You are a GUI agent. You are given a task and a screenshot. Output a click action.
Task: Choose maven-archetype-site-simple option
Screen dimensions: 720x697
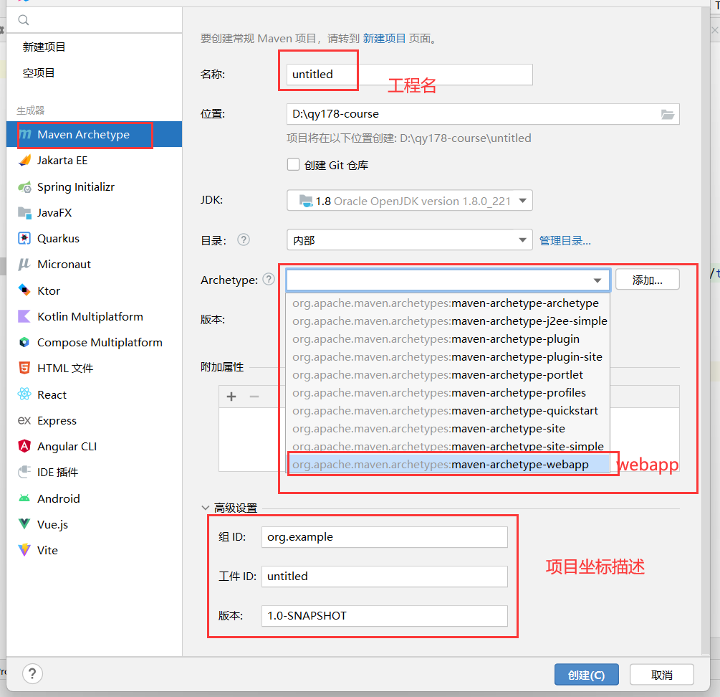pyautogui.click(x=448, y=447)
